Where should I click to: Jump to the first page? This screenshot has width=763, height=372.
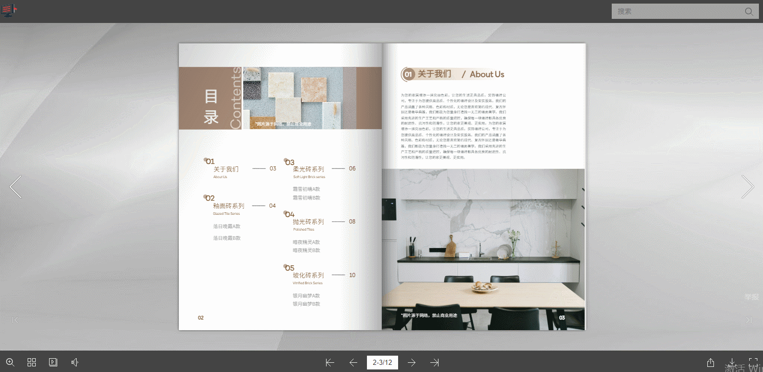click(x=330, y=363)
